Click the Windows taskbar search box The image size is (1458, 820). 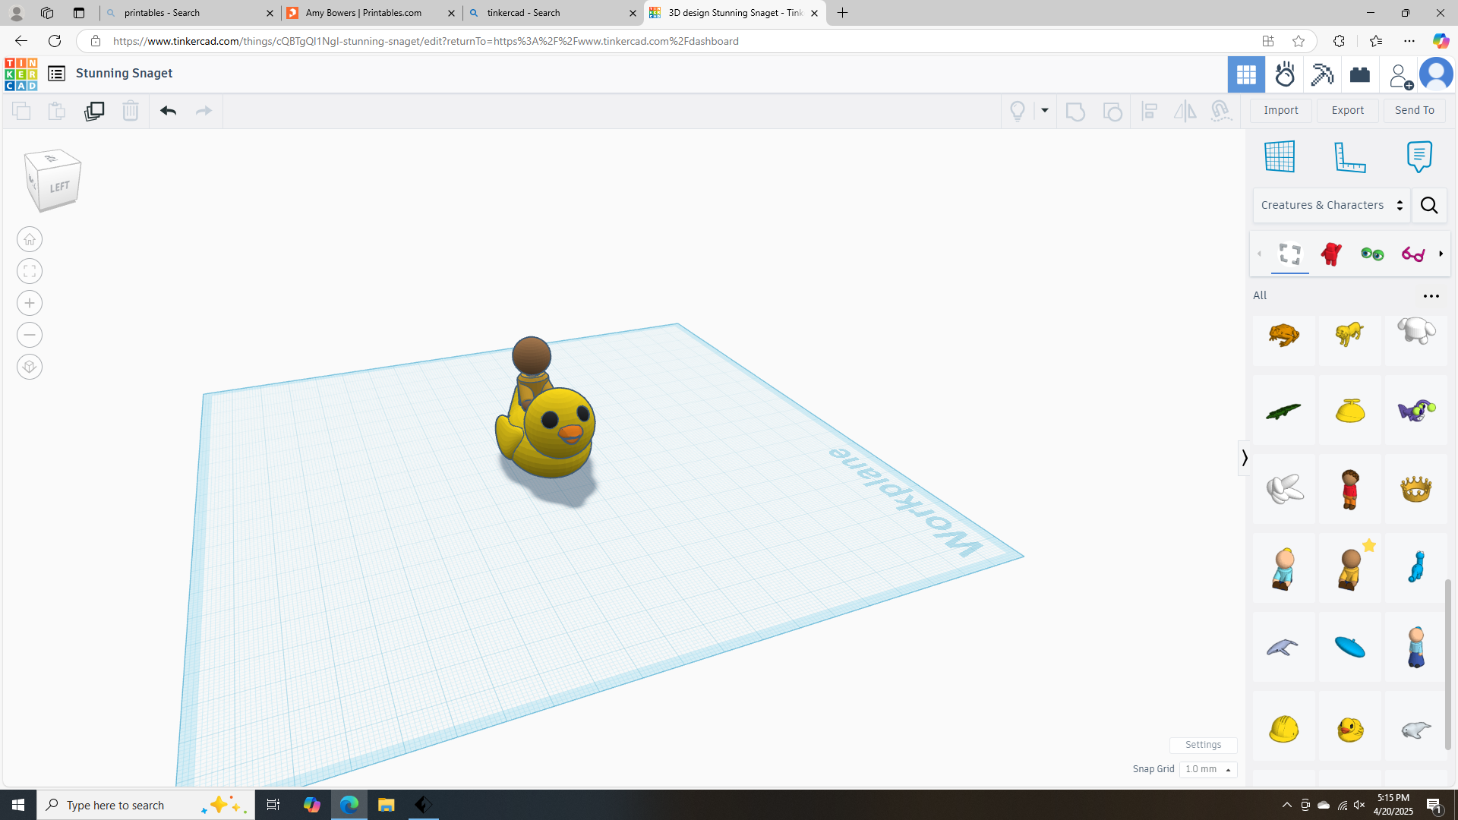click(x=146, y=805)
